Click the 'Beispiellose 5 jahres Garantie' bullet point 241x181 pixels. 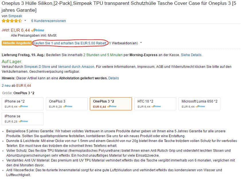[x=116, y=133]
